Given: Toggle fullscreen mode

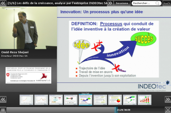Looking at the screenshot, I should click(168, 110).
